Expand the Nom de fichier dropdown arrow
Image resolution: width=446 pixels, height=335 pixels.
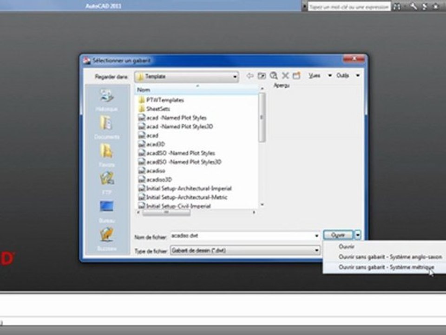point(316,235)
